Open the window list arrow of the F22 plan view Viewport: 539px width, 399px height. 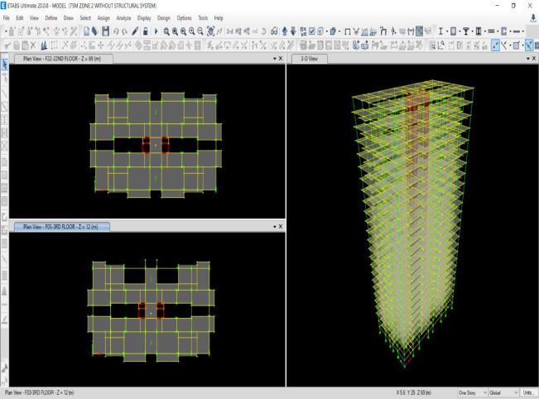pos(275,59)
